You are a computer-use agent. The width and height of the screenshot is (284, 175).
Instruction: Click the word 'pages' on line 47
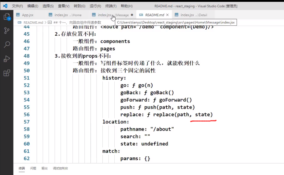coord(108,49)
